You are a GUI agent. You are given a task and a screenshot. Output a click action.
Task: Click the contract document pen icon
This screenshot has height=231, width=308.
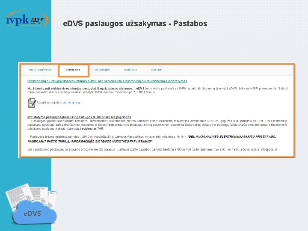(32, 103)
